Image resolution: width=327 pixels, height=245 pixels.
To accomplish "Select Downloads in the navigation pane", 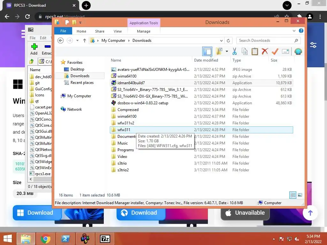I will coord(80,76).
